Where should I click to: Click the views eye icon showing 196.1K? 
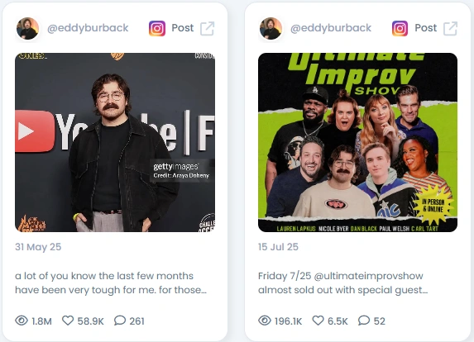click(x=265, y=321)
